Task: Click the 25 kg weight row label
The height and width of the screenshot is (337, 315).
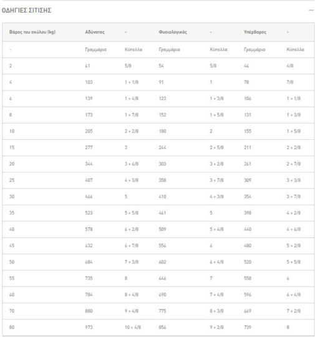Action: coord(12,180)
